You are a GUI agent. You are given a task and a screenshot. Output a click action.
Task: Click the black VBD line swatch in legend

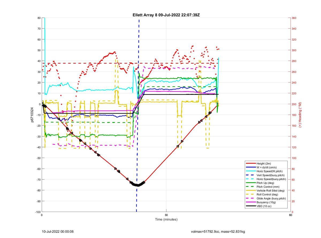tap(251, 206)
